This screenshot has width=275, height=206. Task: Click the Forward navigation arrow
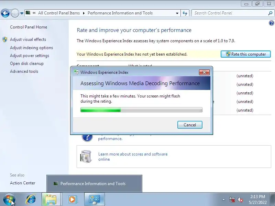point(15,13)
